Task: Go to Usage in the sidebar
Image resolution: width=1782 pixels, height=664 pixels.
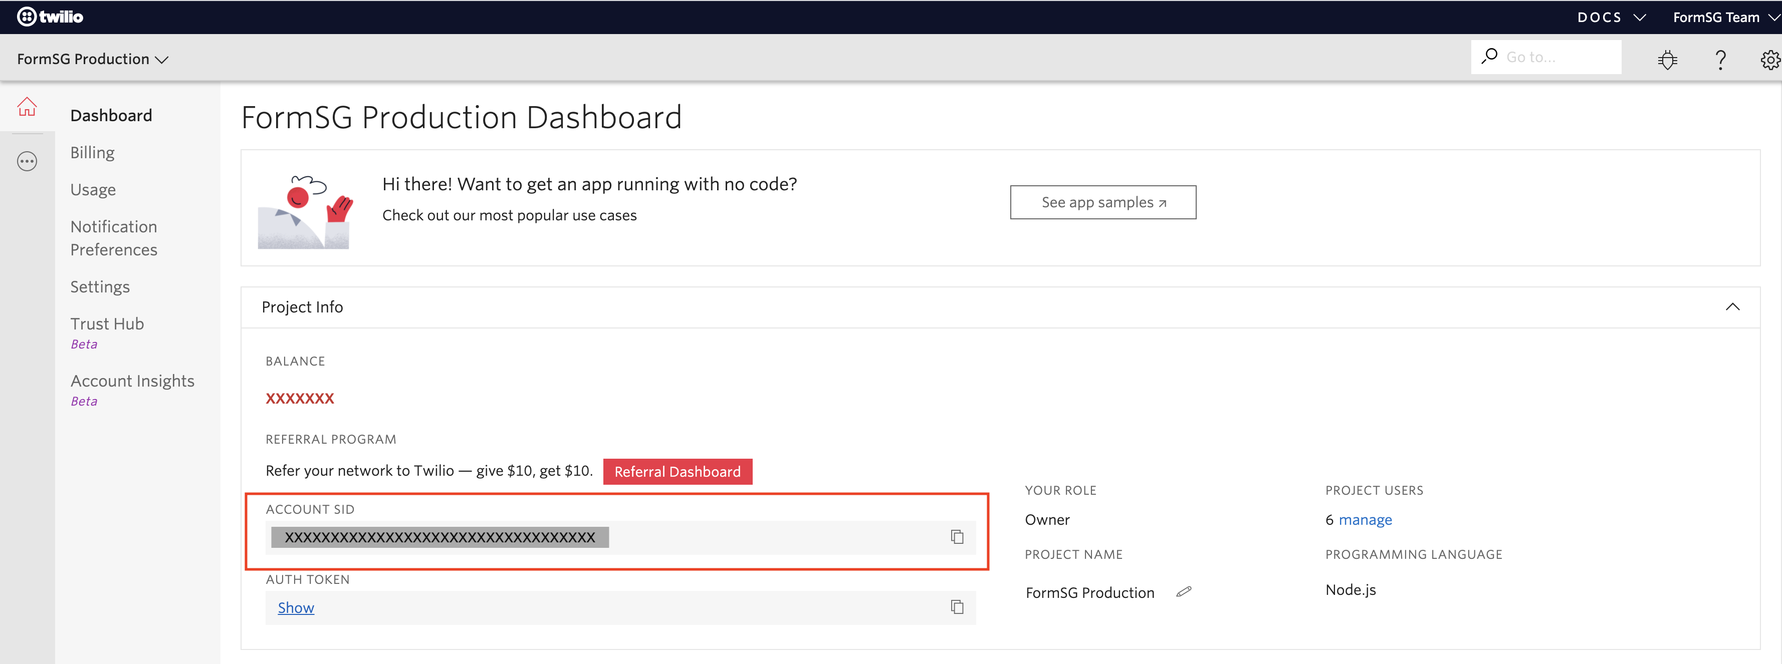Action: click(x=93, y=189)
